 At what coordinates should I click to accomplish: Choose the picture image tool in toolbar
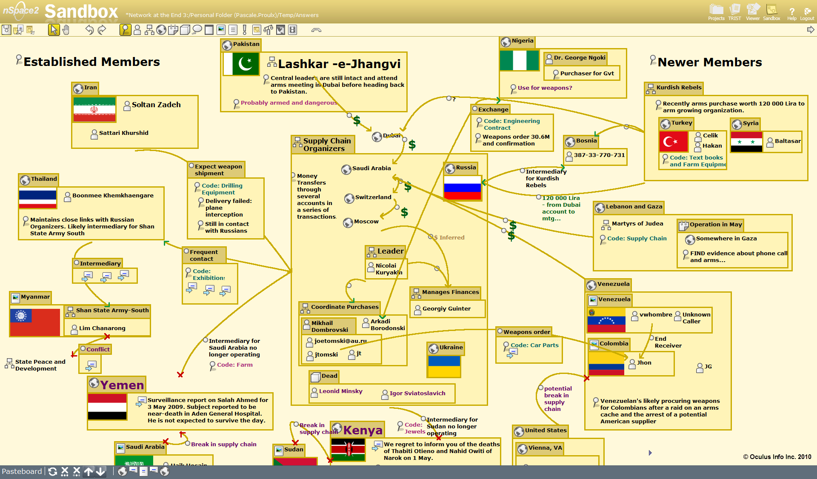pos(221,30)
